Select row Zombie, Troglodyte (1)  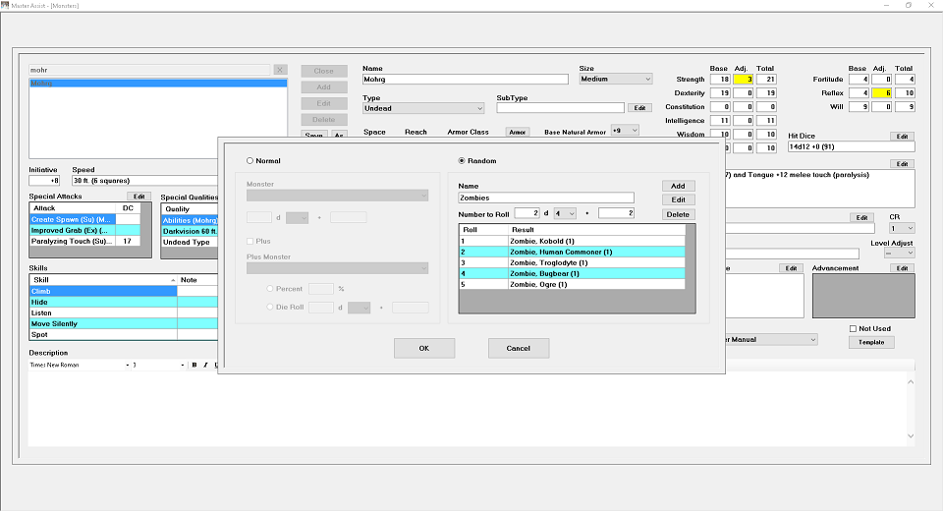tap(572, 262)
